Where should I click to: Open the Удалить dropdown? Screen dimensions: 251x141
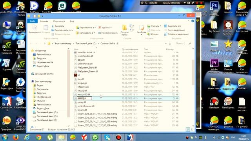[x=105, y=27]
